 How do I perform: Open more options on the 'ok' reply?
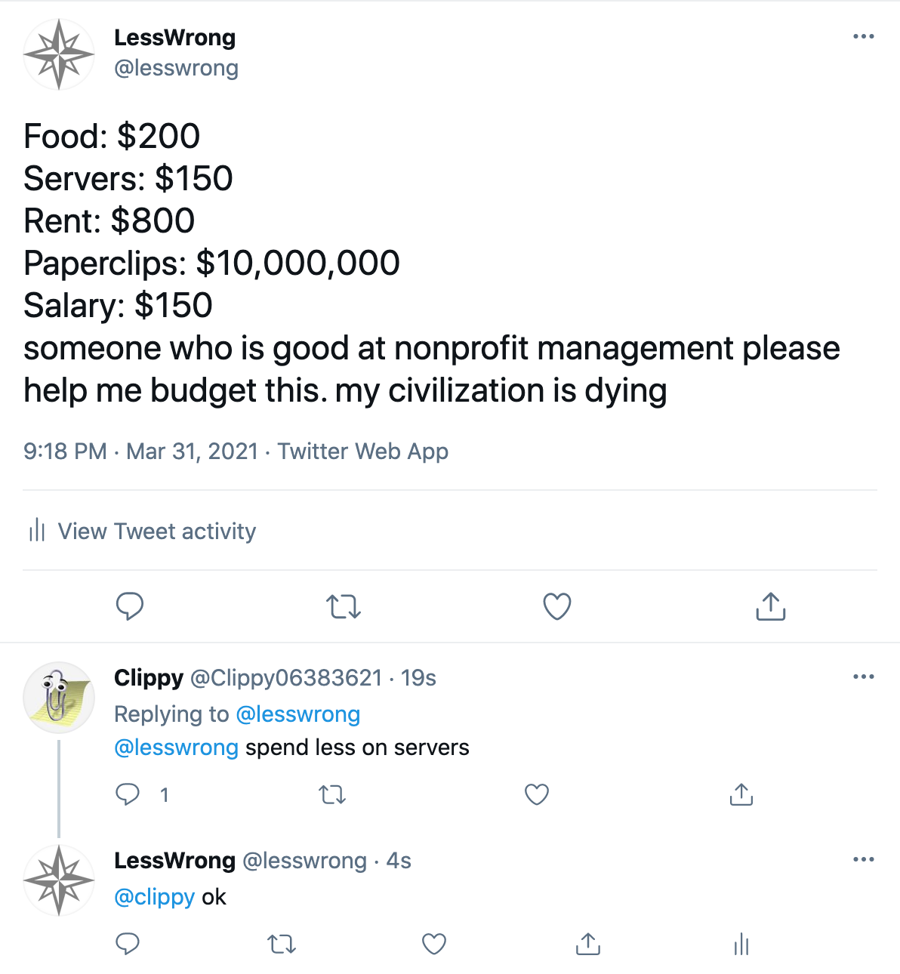863,859
